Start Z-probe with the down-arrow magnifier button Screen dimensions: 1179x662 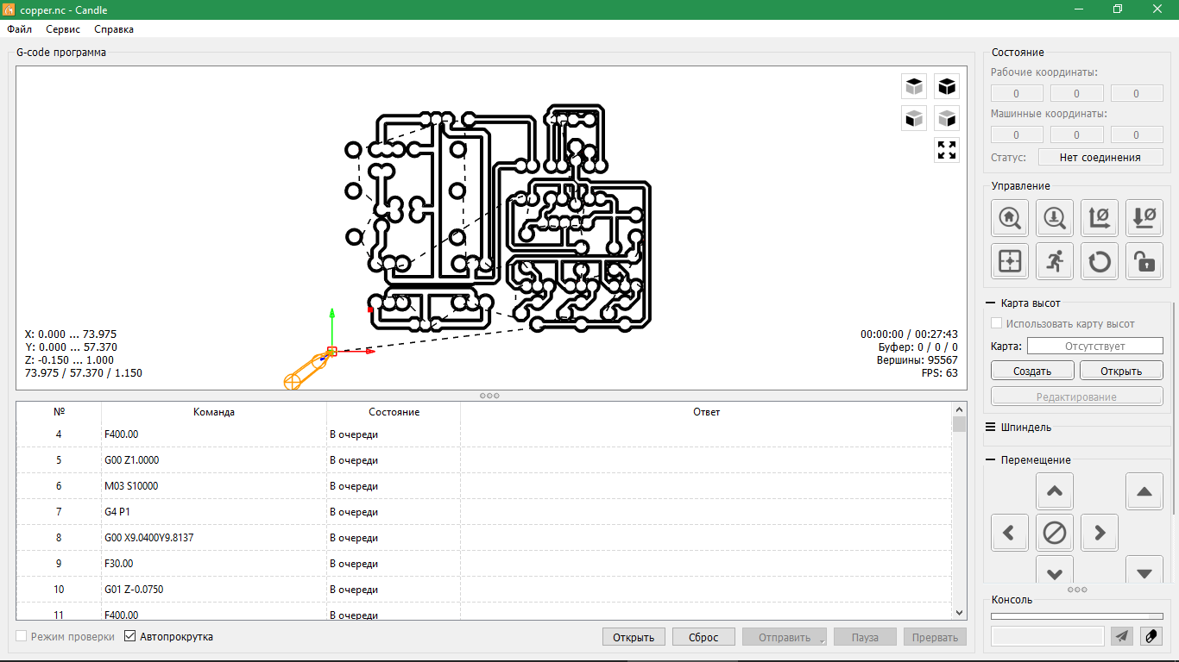point(1055,217)
